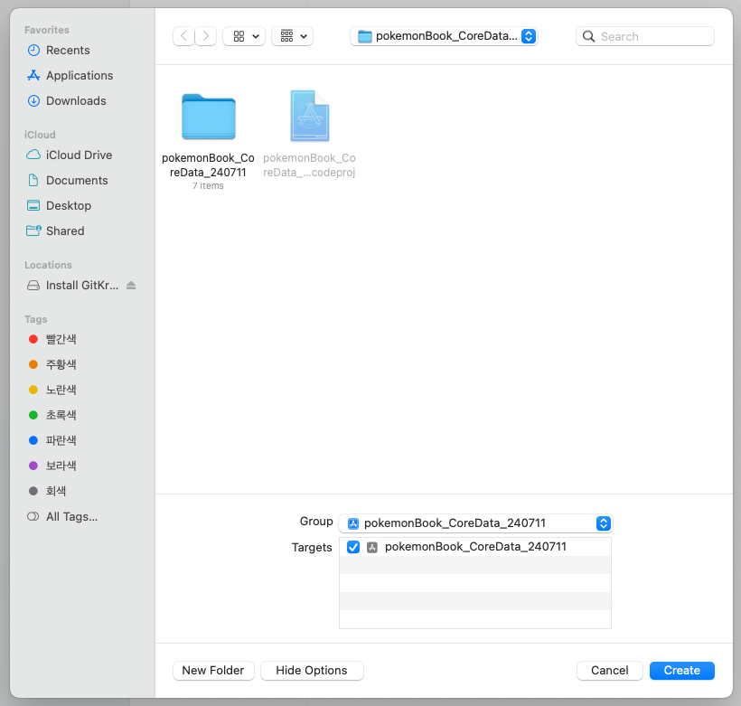
Task: Select the orange 주황색 tag
Action: click(x=52, y=364)
